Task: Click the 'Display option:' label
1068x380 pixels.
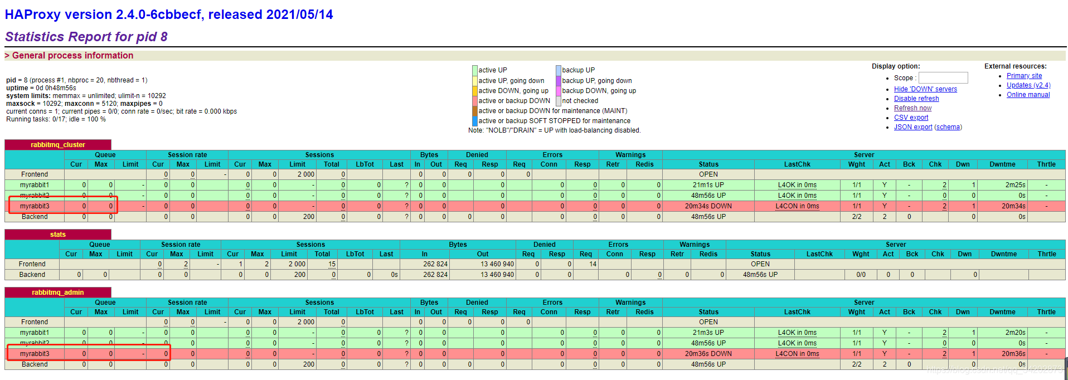Action: pyautogui.click(x=896, y=66)
